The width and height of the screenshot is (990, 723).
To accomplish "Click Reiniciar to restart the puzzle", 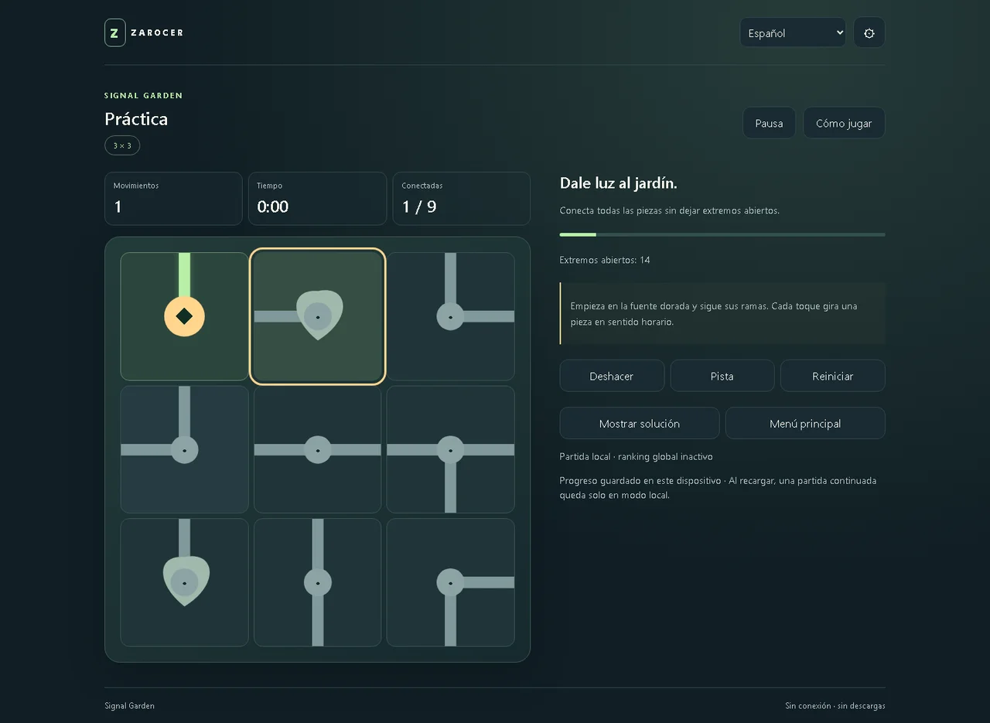I will pyautogui.click(x=832, y=376).
